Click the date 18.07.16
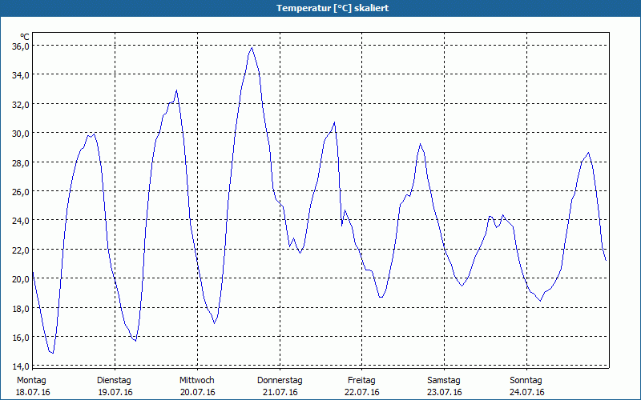This screenshot has height=400, width=641. tap(33, 392)
